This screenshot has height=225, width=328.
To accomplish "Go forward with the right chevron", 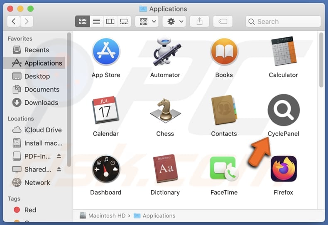I will coord(27,21).
